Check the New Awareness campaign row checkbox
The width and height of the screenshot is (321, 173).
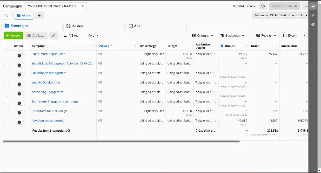click(7, 122)
